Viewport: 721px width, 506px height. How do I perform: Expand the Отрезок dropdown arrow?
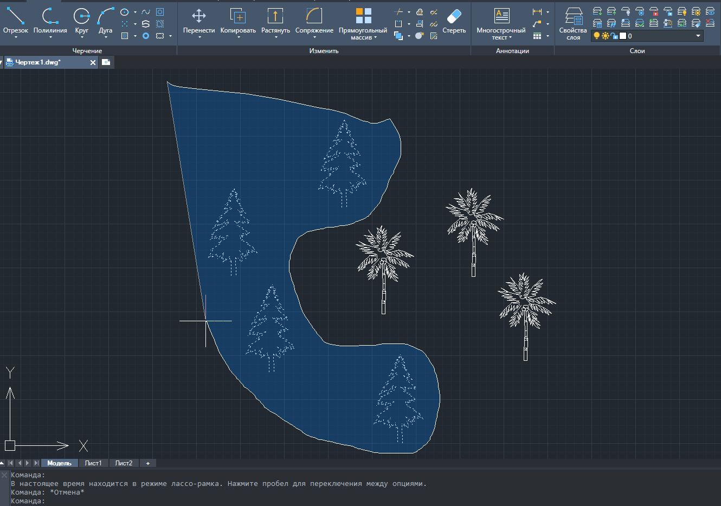[x=15, y=37]
